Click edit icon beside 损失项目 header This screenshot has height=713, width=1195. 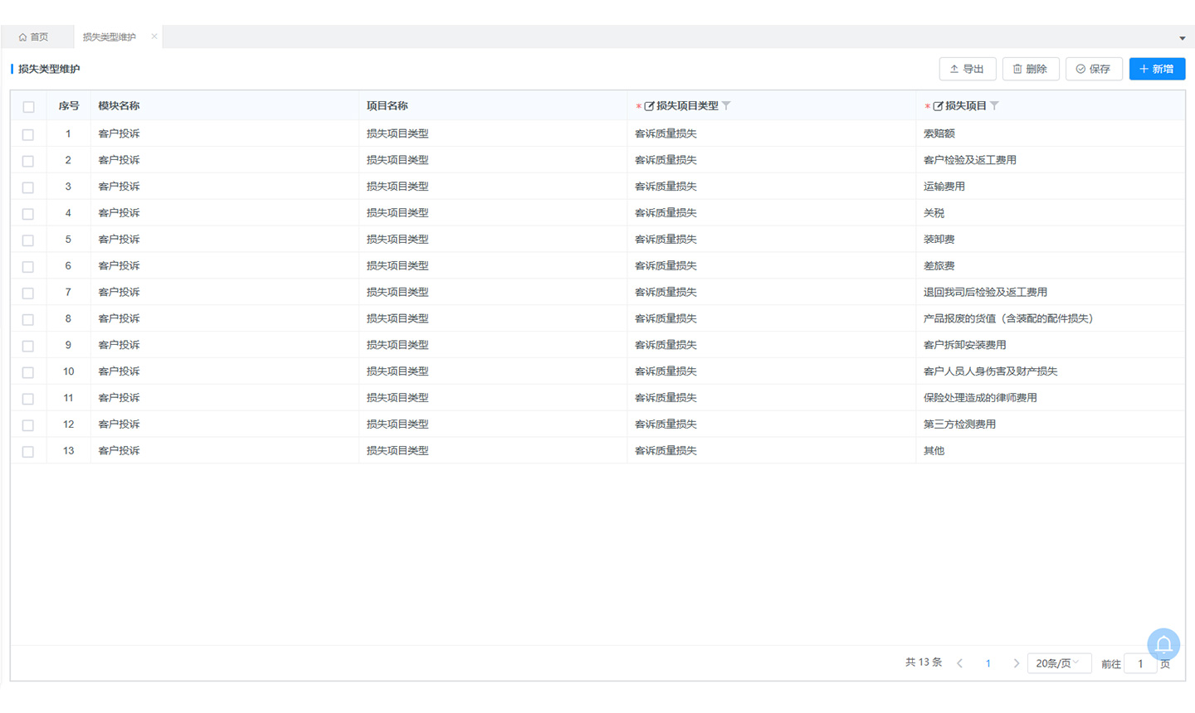click(938, 106)
